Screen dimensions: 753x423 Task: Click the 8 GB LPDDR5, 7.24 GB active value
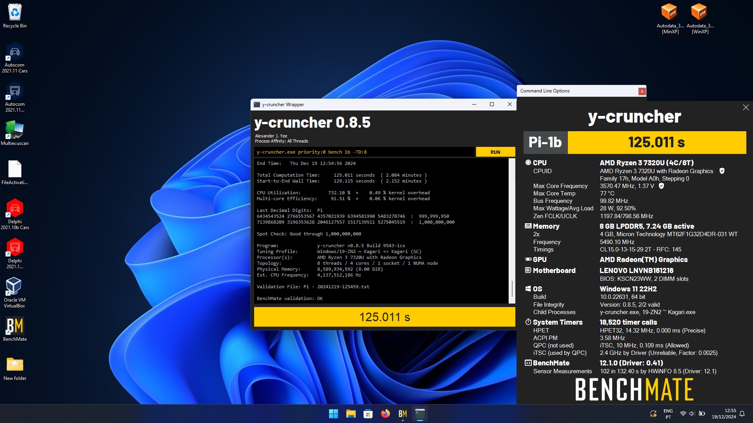(647, 226)
